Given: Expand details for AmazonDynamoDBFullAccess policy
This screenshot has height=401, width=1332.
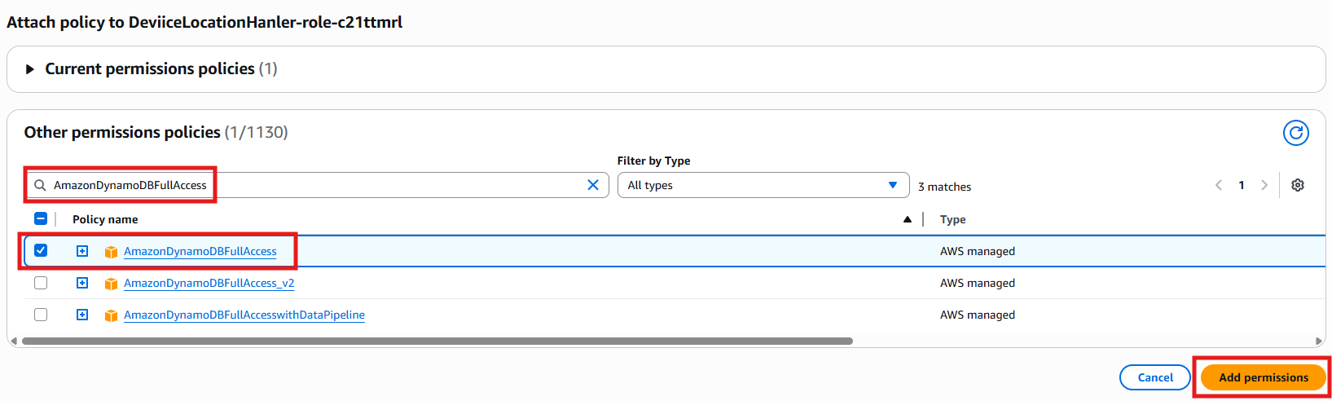Looking at the screenshot, I should (x=82, y=251).
